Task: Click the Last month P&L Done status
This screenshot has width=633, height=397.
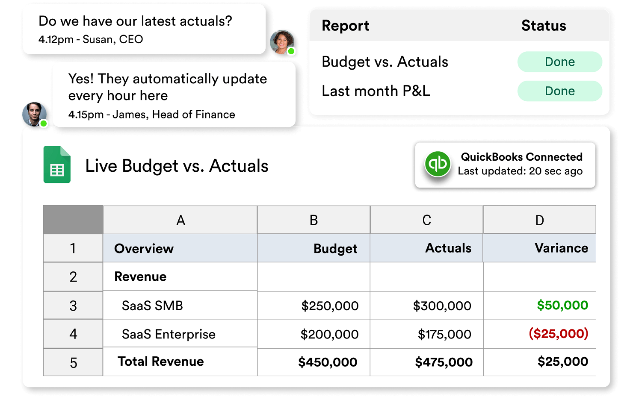Action: (x=559, y=91)
